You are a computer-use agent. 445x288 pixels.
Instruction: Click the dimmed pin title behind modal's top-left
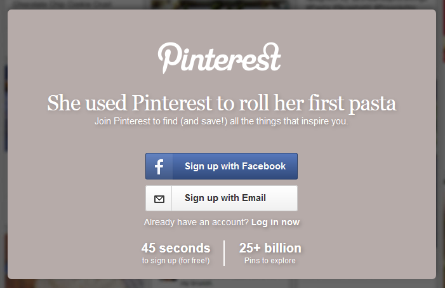click(x=76, y=4)
